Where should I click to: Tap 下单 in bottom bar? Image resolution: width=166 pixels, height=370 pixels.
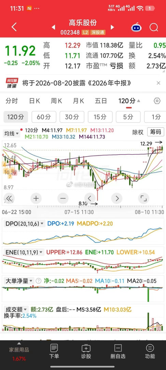54,351
